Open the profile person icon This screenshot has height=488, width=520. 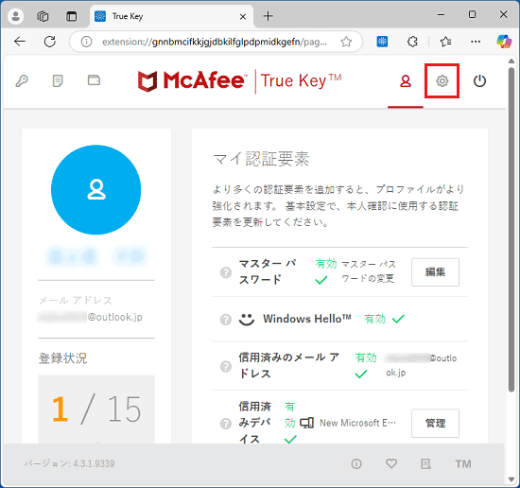pyautogui.click(x=406, y=80)
